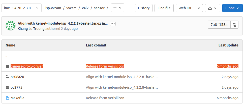Click the Find file button
245x106 pixels.
coord(164,8)
